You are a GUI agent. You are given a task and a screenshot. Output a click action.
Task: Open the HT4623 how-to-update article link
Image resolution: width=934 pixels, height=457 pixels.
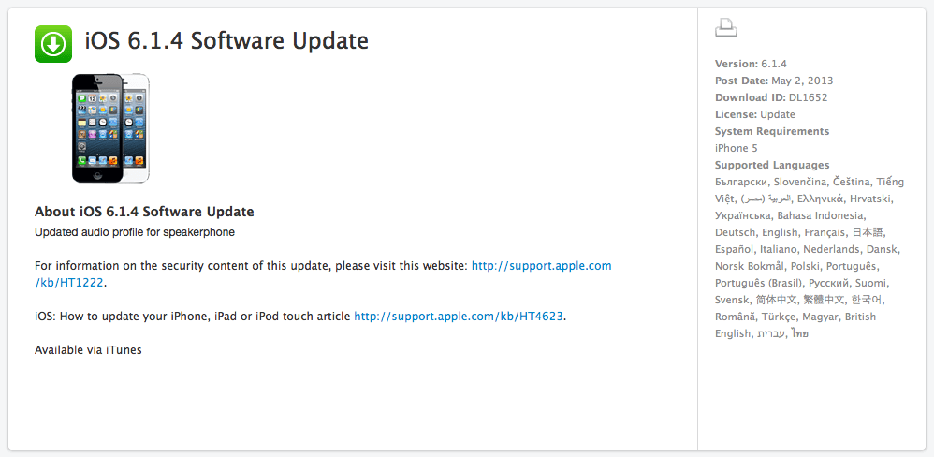[459, 317]
